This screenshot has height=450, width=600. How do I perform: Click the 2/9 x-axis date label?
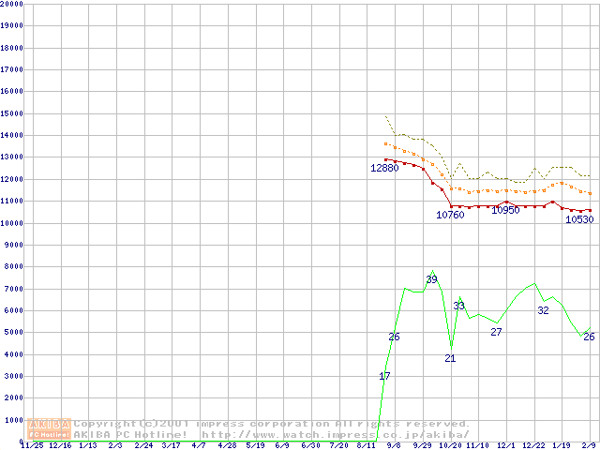click(x=591, y=446)
